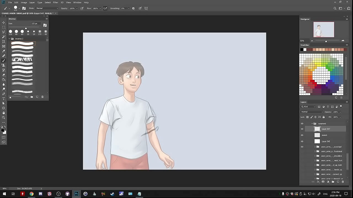Open the layer blend mode Normal dropdown
353x198 pixels.
point(312,112)
